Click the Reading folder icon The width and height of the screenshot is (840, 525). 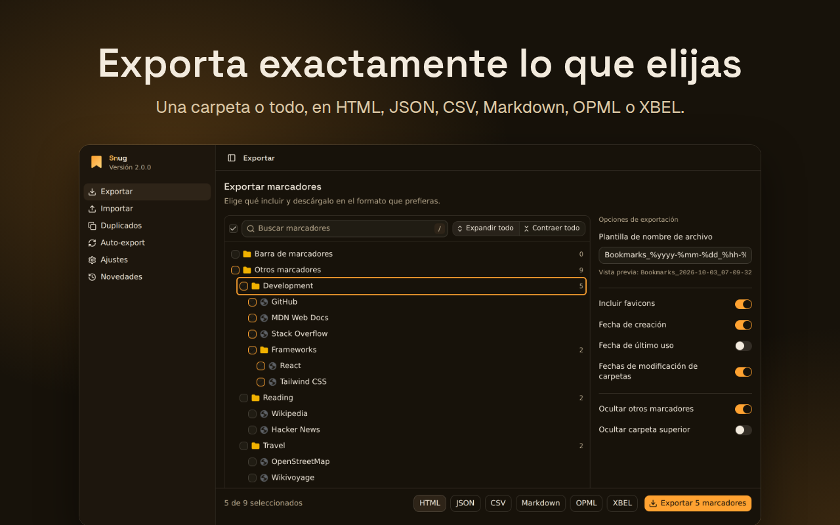point(256,398)
